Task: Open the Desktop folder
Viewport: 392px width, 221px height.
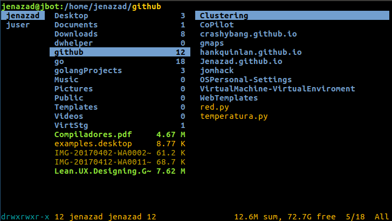Action: pyautogui.click(x=120, y=16)
